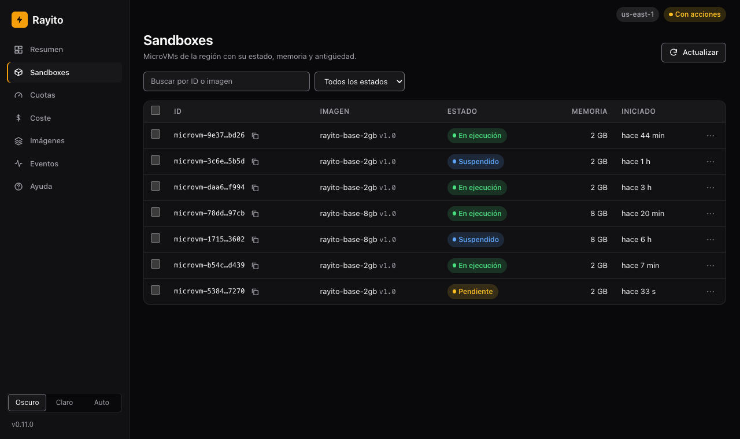Click the version label v0.11.0
This screenshot has width=740, height=439.
(23, 425)
